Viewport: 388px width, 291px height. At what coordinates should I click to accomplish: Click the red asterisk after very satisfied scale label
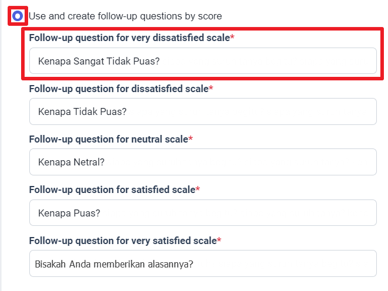[219, 241]
